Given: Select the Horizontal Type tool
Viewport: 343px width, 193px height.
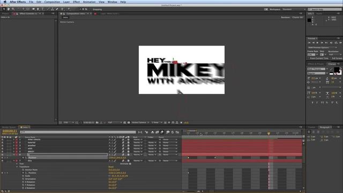Looking at the screenshot, I should [x=43, y=9].
